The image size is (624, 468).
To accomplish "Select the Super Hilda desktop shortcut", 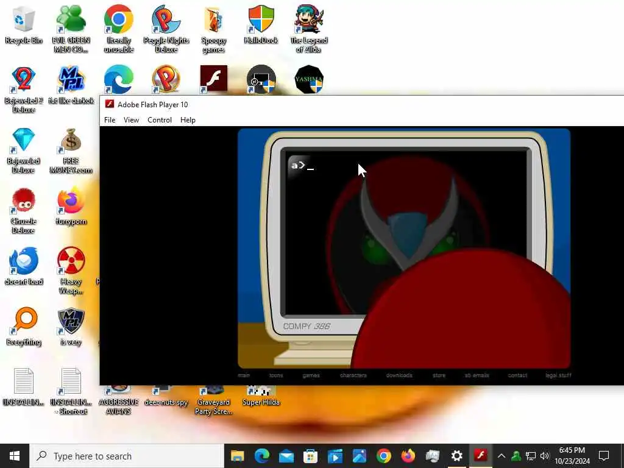I will pos(261,396).
